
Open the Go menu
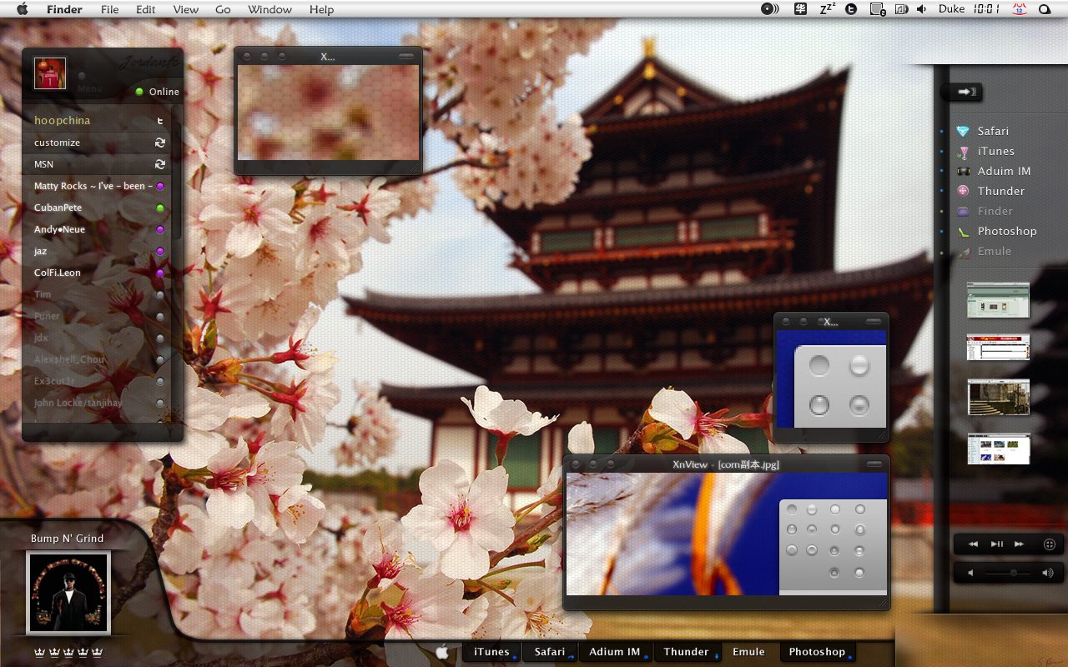223,10
